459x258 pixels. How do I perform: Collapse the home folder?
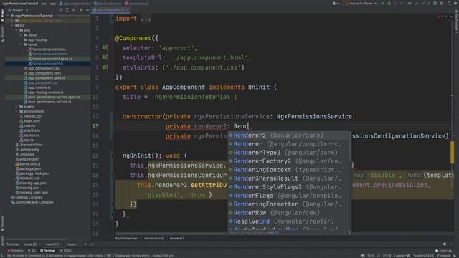pos(21,44)
